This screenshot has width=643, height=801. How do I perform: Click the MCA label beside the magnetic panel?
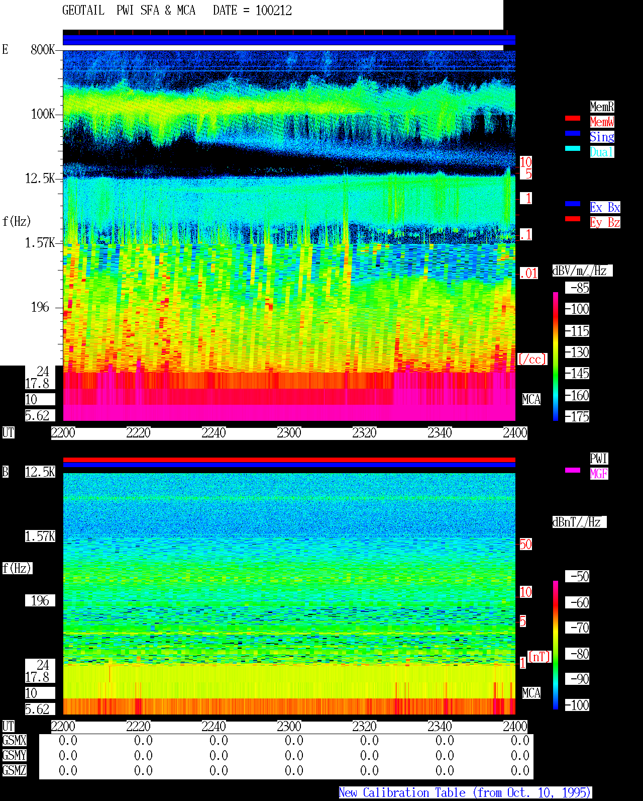[531, 693]
